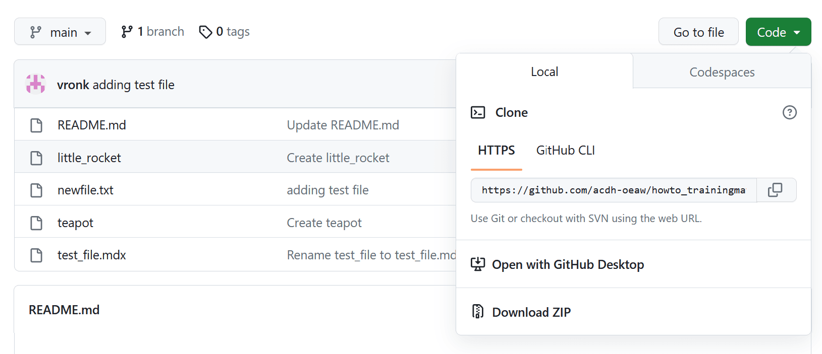Click the file icon beside teapot
Screen dimensions: 822x354
pos(36,223)
